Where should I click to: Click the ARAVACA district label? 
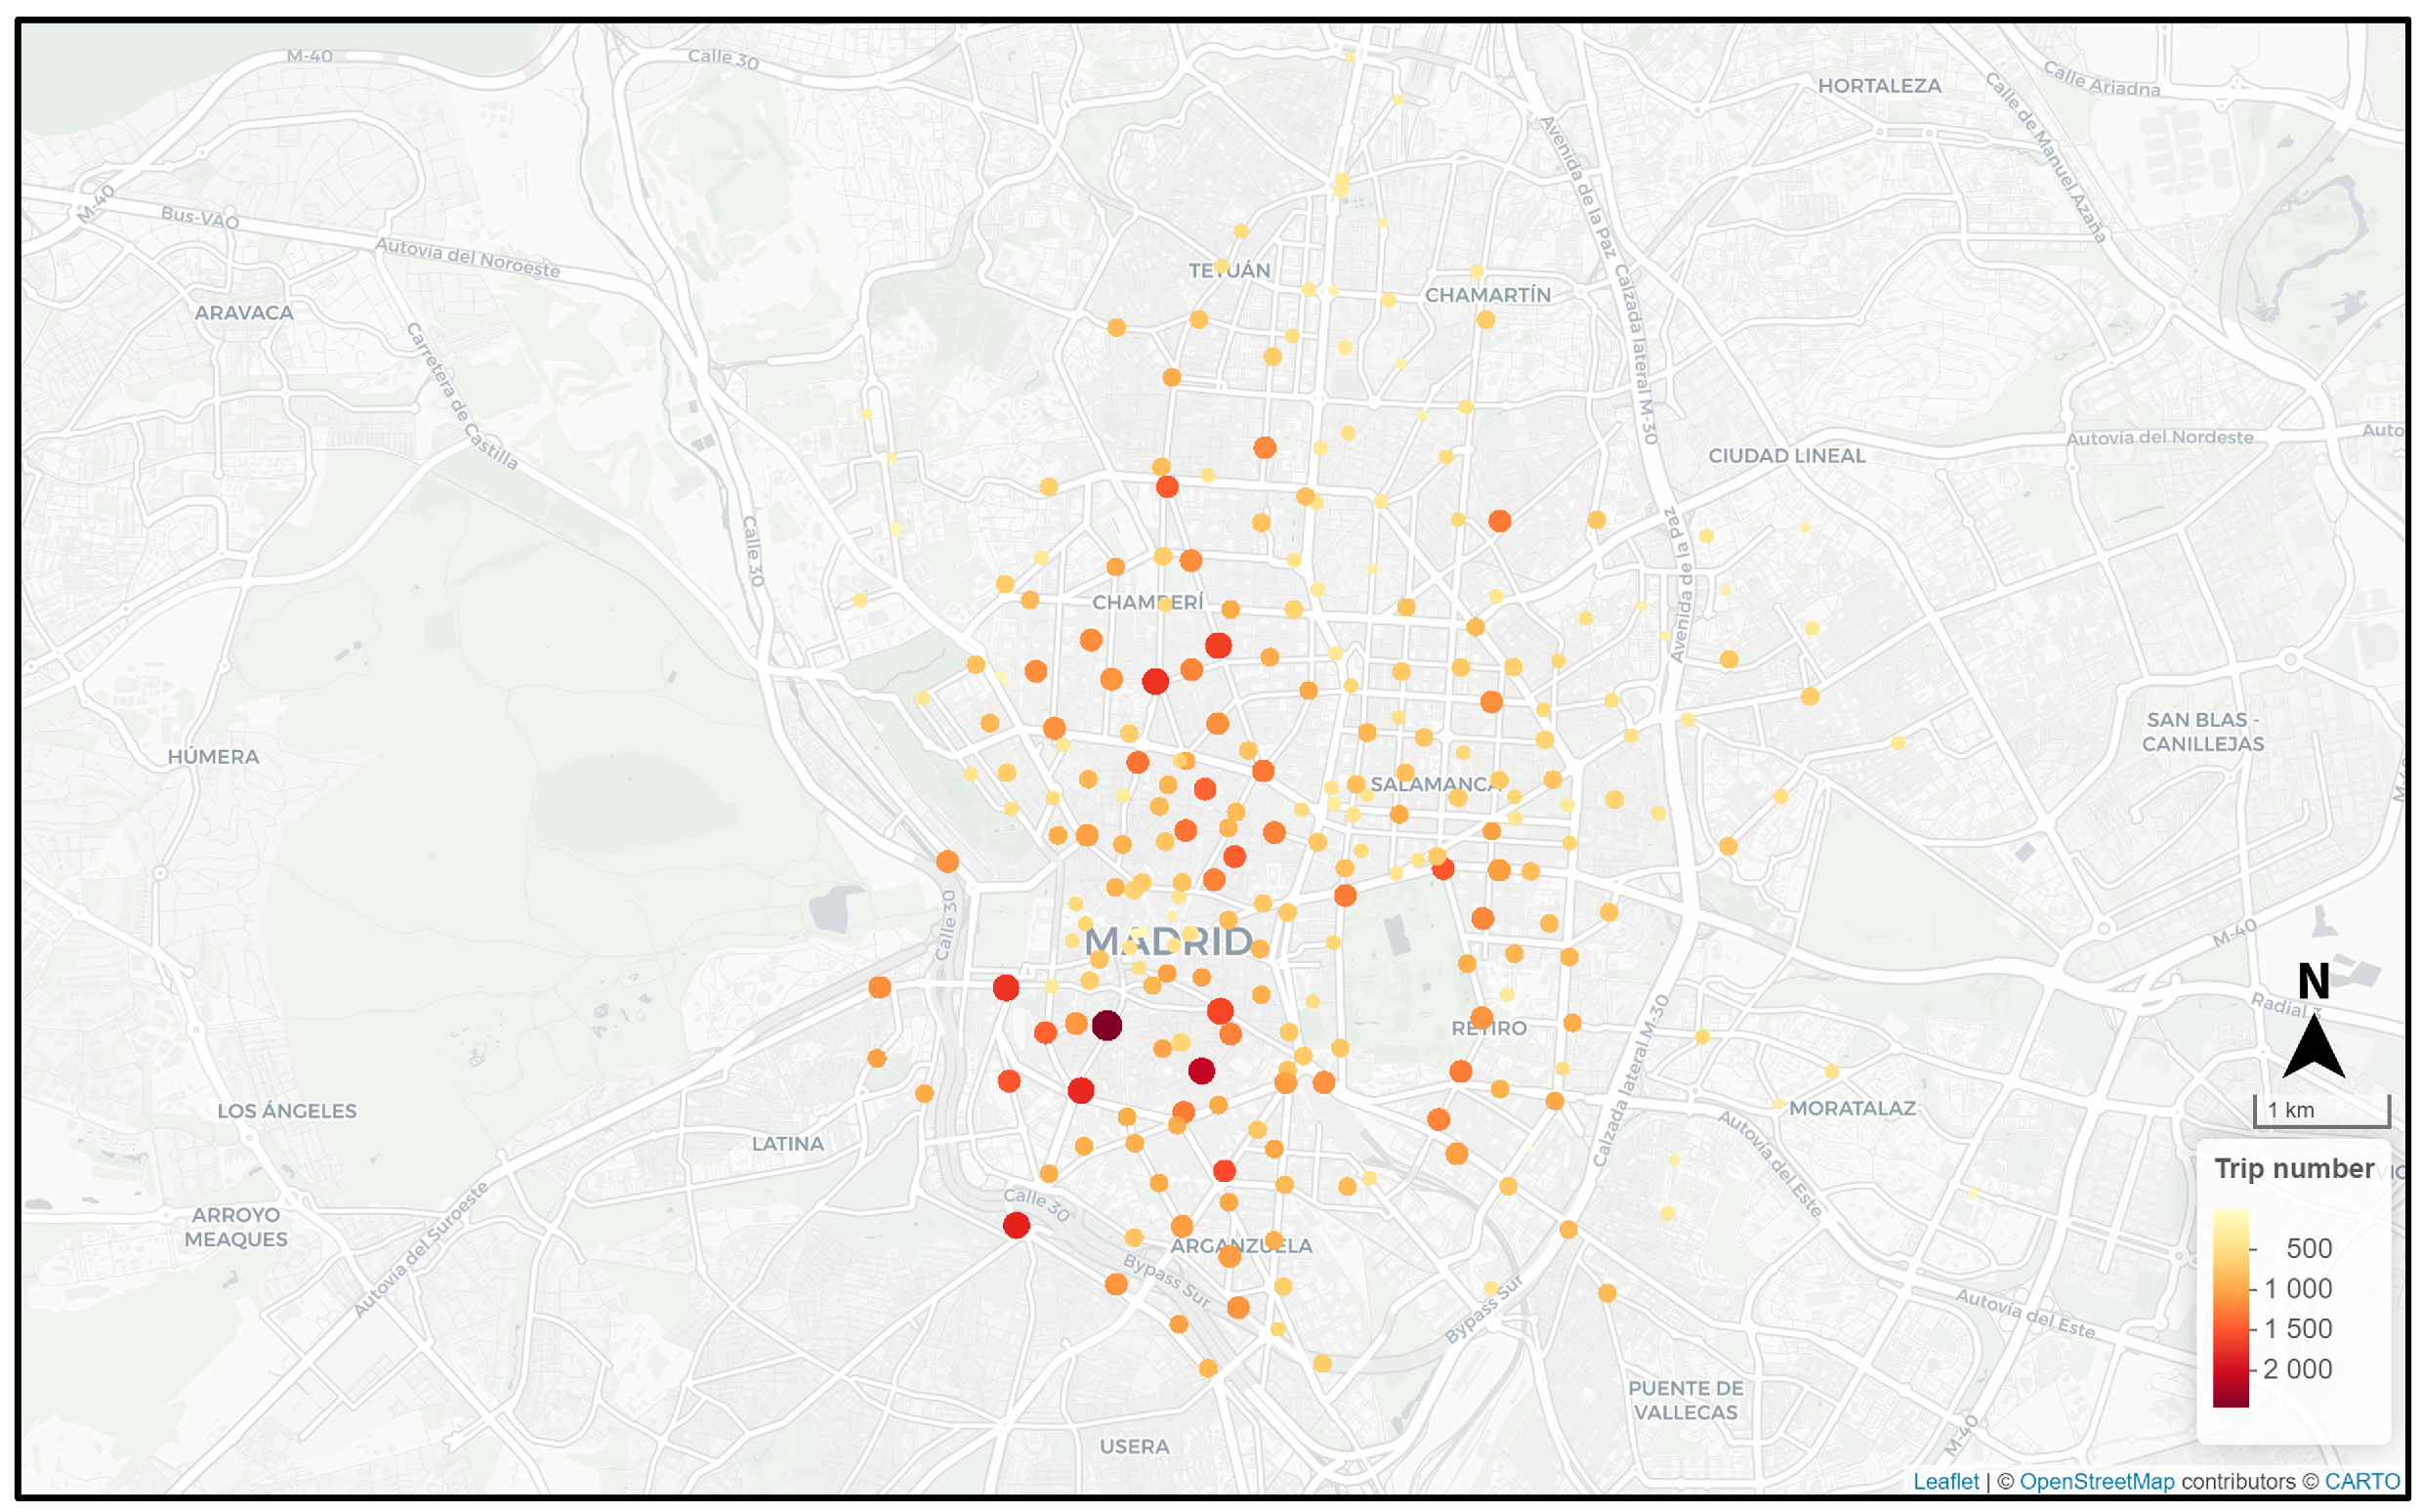click(x=244, y=313)
